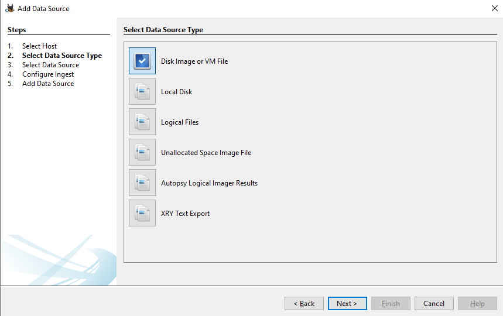Choose 'Autopsy Logical Imager Results' label
503x316 pixels.
click(209, 183)
